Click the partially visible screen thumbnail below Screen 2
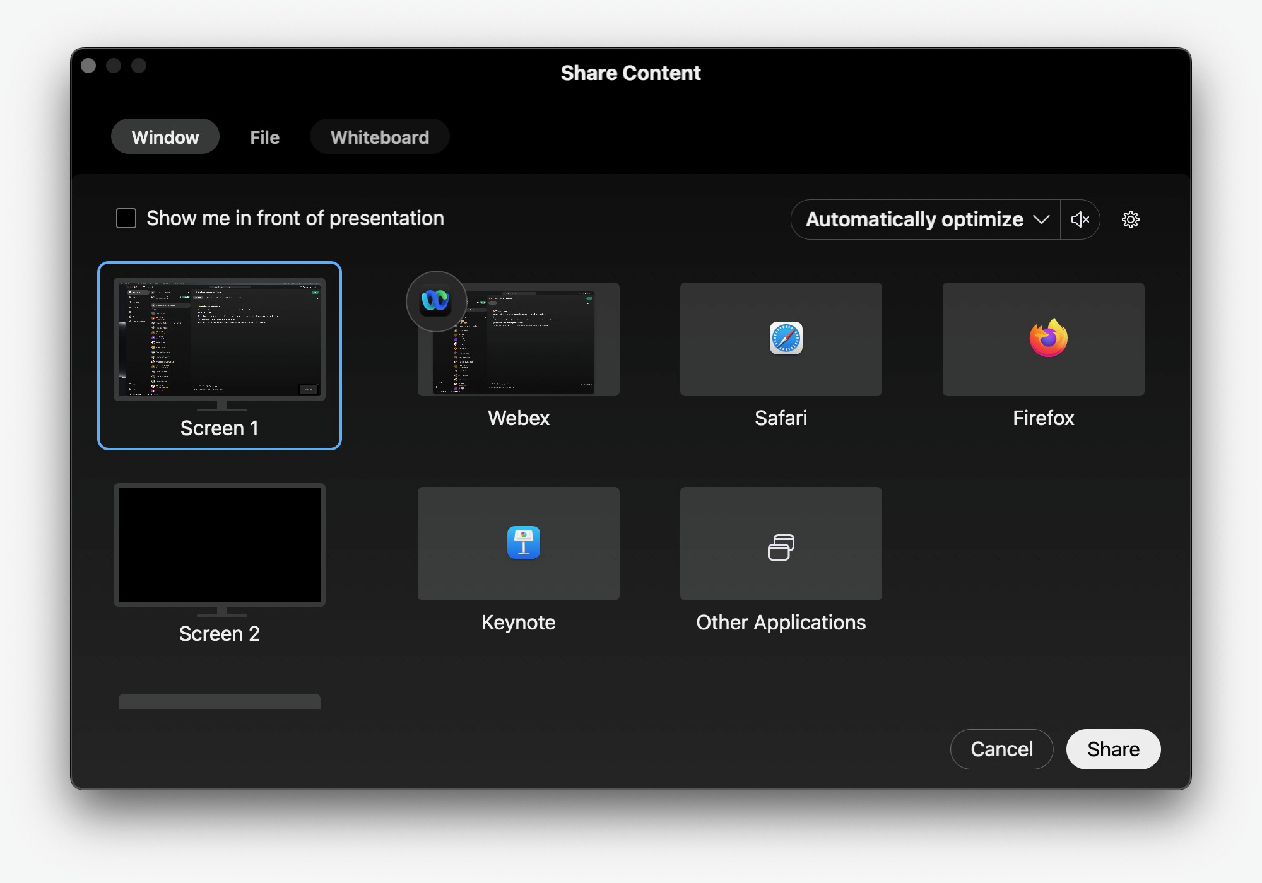 click(x=219, y=701)
